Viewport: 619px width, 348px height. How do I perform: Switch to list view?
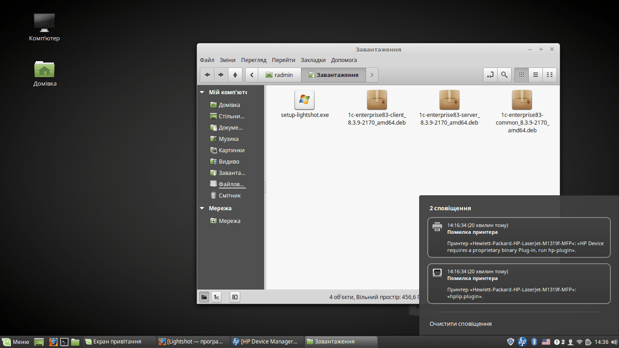[x=536, y=75]
